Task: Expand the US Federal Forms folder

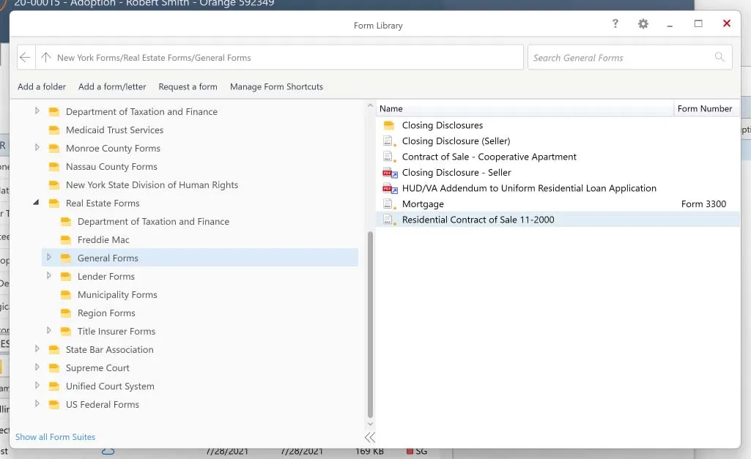Action: pyautogui.click(x=37, y=404)
